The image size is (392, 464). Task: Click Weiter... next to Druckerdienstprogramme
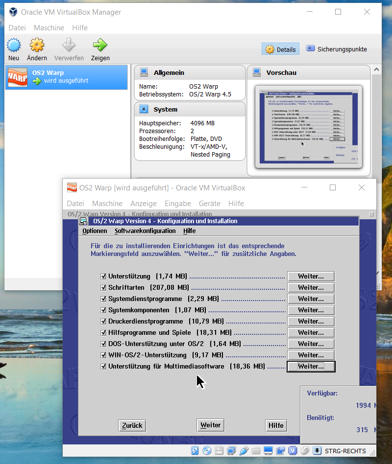pos(311,322)
